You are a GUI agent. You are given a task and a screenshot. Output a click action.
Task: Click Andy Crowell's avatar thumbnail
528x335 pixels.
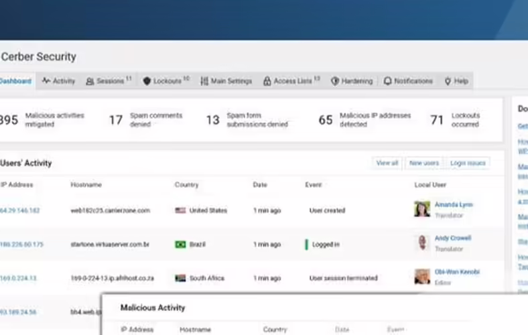(x=422, y=243)
